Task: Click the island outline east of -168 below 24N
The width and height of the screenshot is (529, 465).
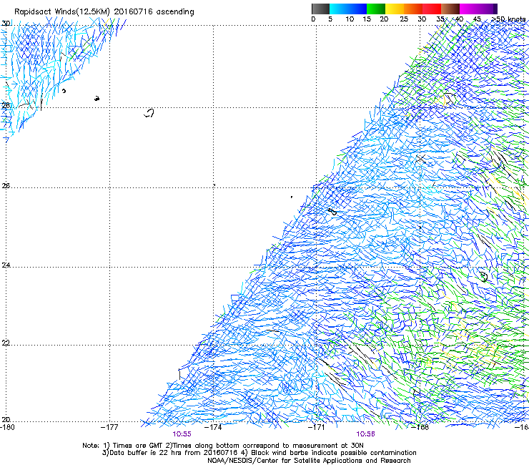Action: click(484, 276)
